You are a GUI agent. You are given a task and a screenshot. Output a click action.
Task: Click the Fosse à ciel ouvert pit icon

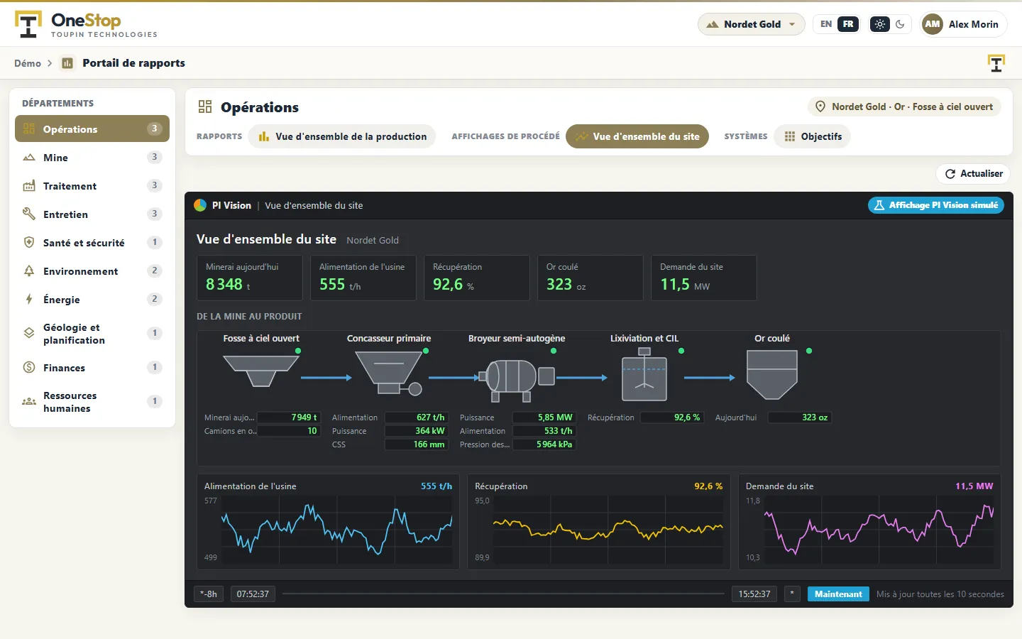[x=261, y=371]
